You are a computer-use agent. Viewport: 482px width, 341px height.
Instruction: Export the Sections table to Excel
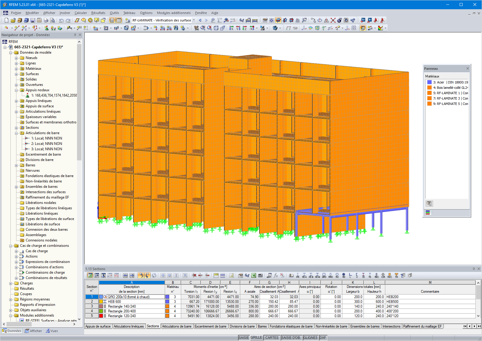pyautogui.click(x=253, y=276)
